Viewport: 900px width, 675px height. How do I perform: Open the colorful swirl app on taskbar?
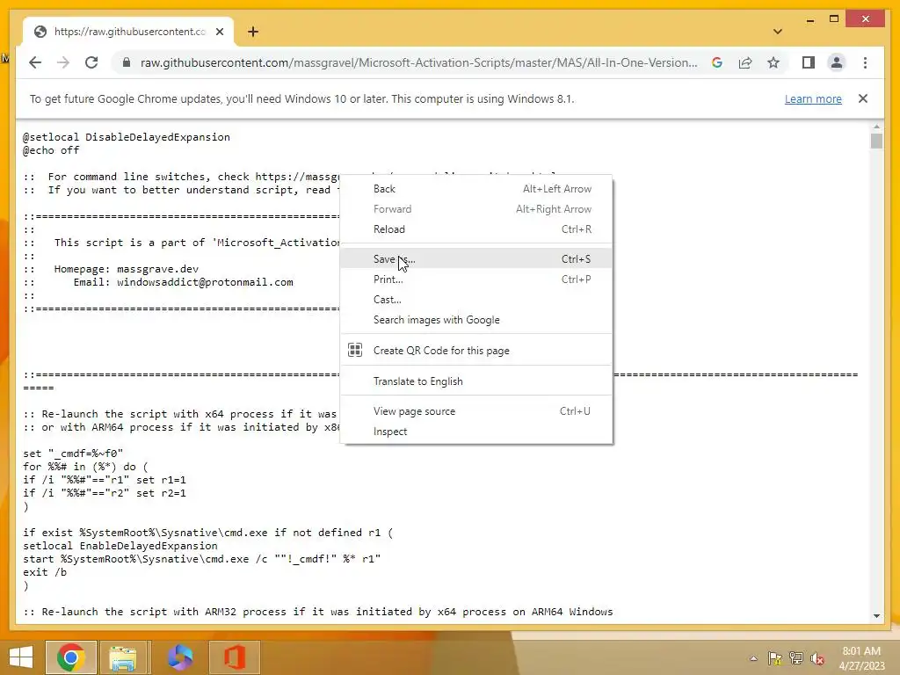pyautogui.click(x=179, y=657)
